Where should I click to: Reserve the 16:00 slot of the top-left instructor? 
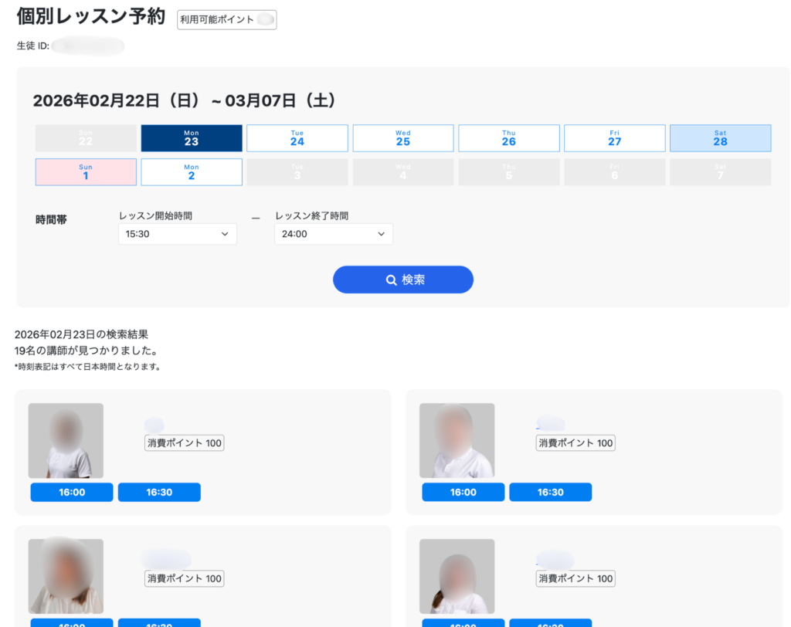(x=71, y=492)
